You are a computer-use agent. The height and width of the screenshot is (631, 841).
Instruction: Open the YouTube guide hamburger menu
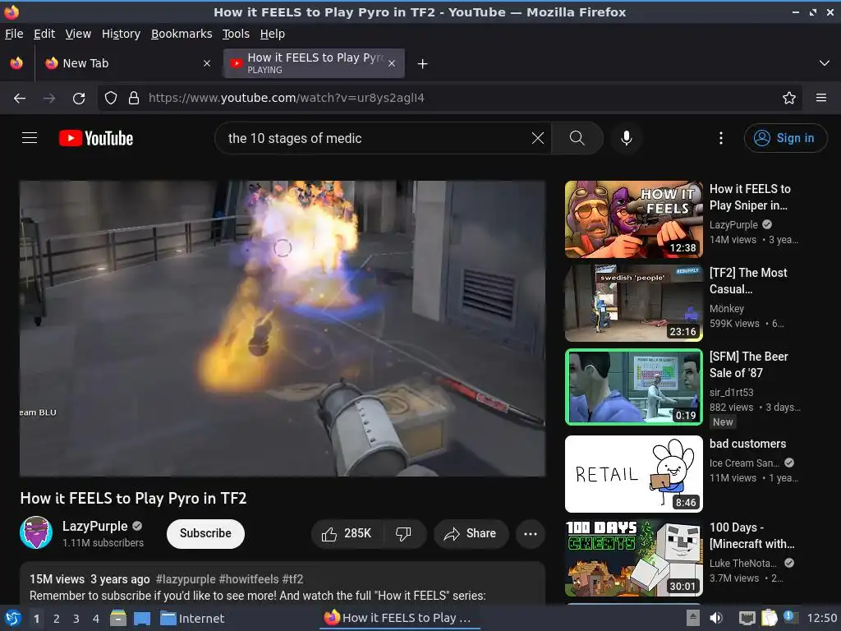pos(30,138)
